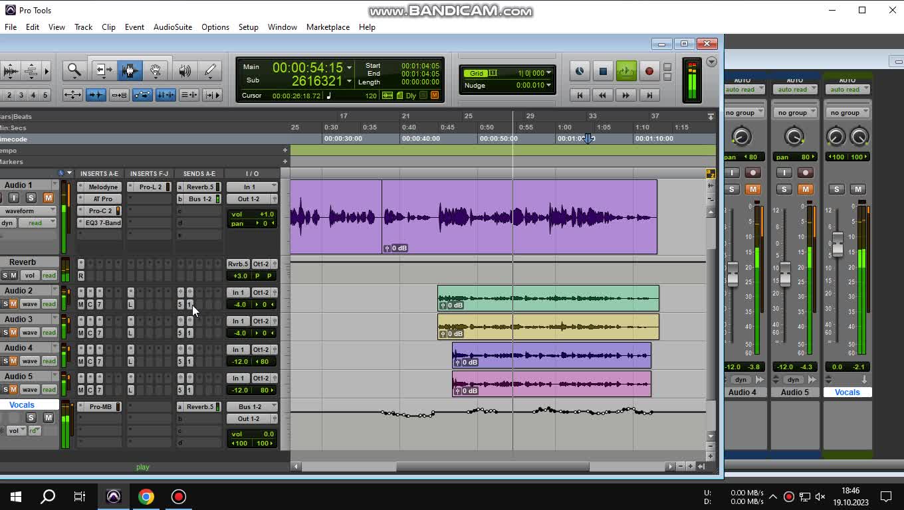Toggle mute on the Audio 5 mixer channel
The width and height of the screenshot is (904, 510).
coord(805,189)
